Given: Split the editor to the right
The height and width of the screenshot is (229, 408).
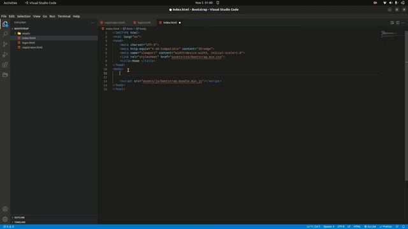Looking at the screenshot, I should click(x=398, y=23).
